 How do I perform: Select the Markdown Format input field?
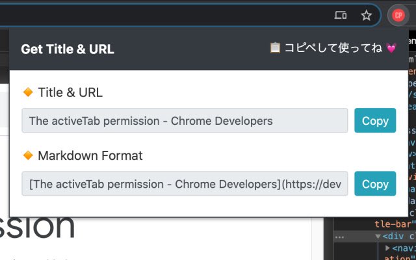tap(185, 183)
